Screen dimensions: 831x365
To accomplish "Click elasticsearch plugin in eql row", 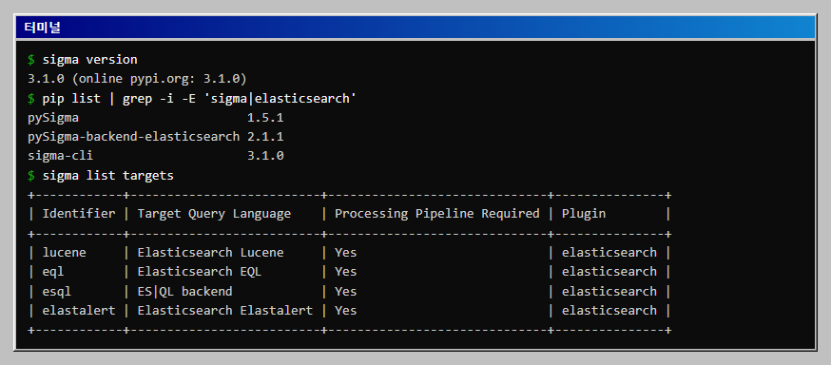I will [x=609, y=272].
